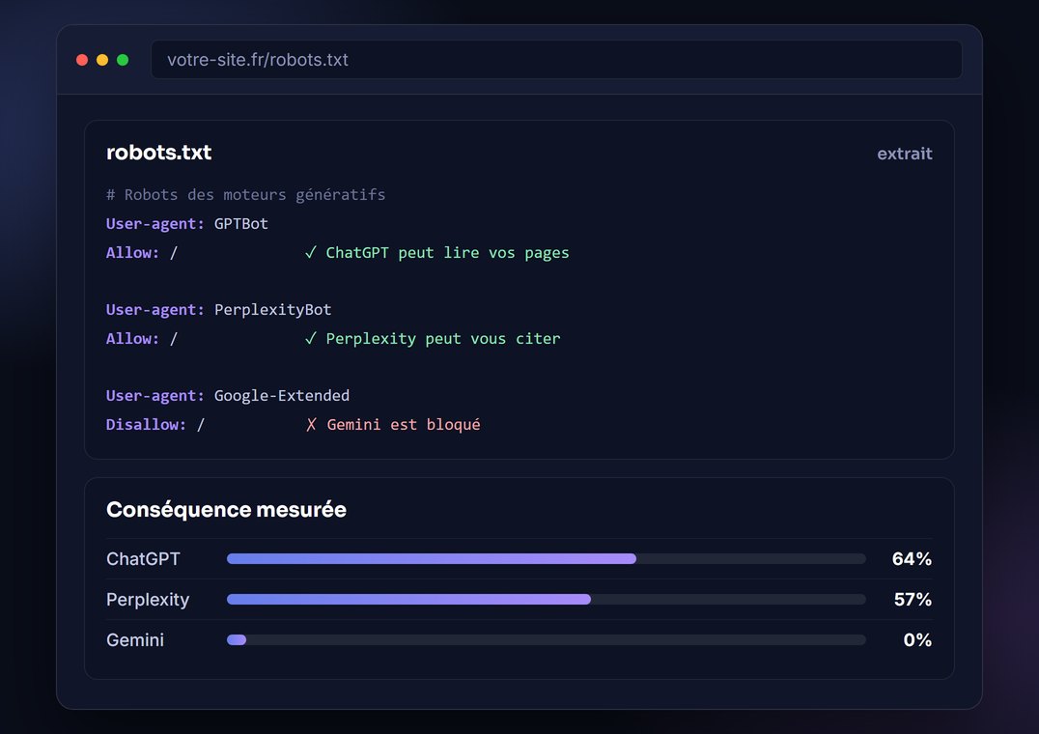Click 'ChatGPT peut lire vos pages' note
The image size is (1039, 734).
tap(447, 253)
